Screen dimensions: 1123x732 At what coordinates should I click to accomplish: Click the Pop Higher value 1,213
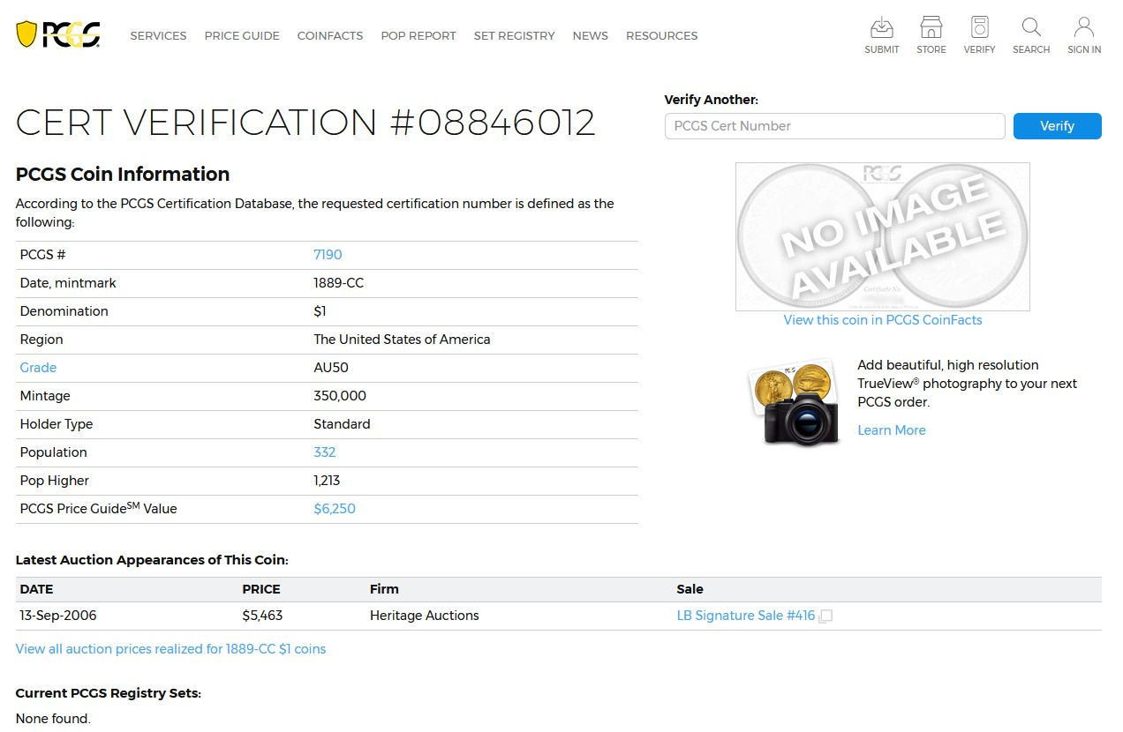coord(327,481)
